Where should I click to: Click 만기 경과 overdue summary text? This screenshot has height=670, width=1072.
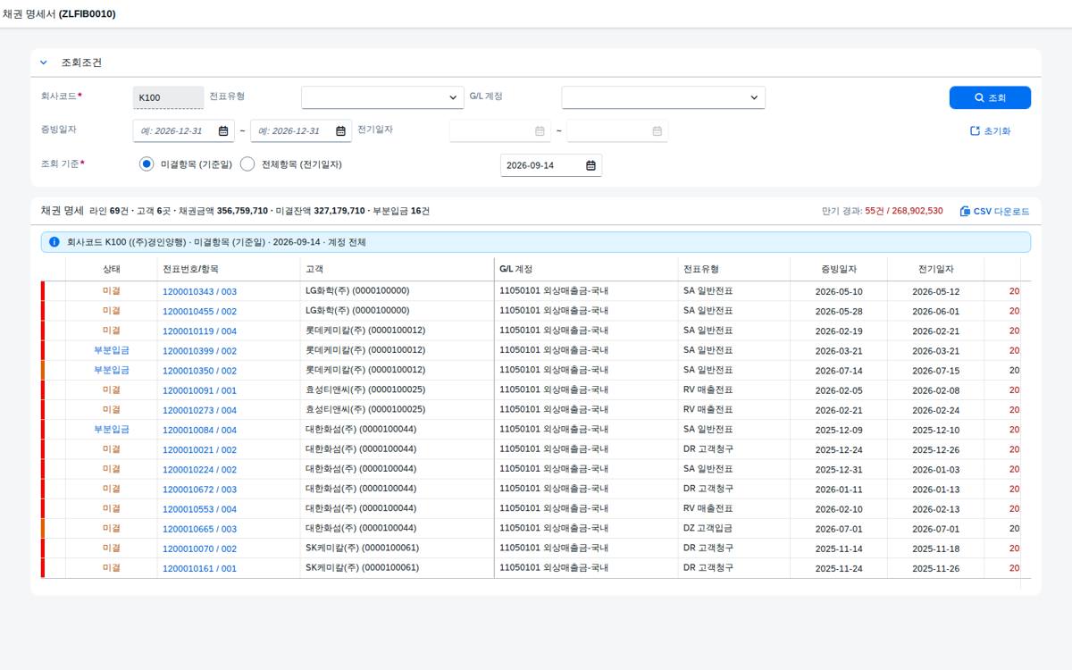pyautogui.click(x=882, y=212)
